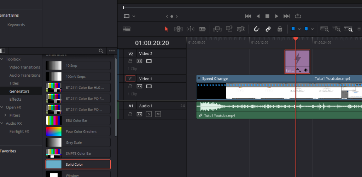Click the Insert Clip toolbar icon
The image size is (362, 177).
click(x=217, y=29)
